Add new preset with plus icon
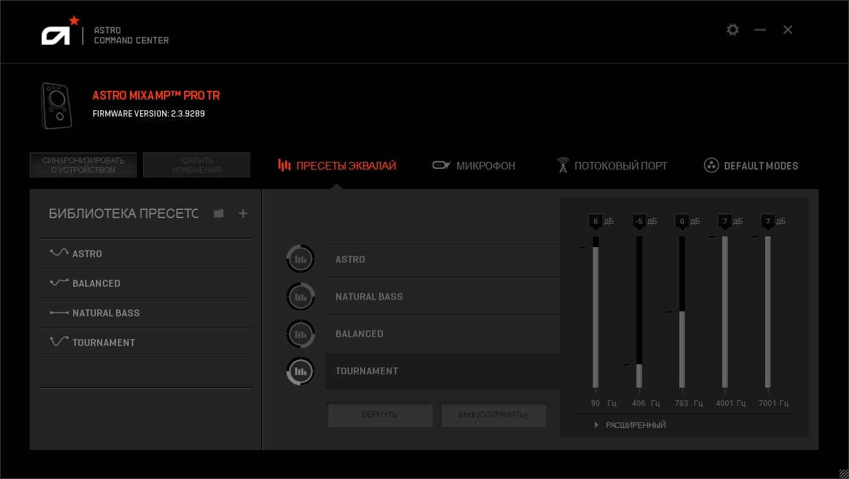This screenshot has width=849, height=479. click(x=243, y=214)
